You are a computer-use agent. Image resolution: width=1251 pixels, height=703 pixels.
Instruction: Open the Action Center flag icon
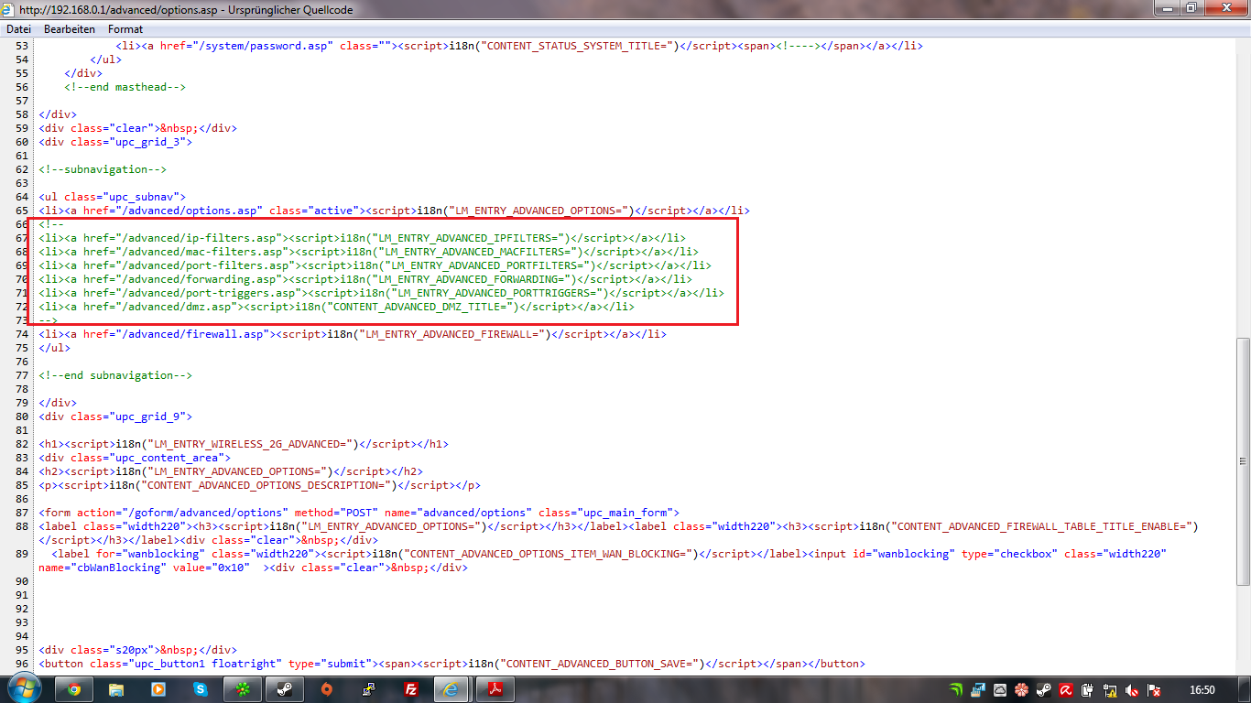click(1154, 690)
